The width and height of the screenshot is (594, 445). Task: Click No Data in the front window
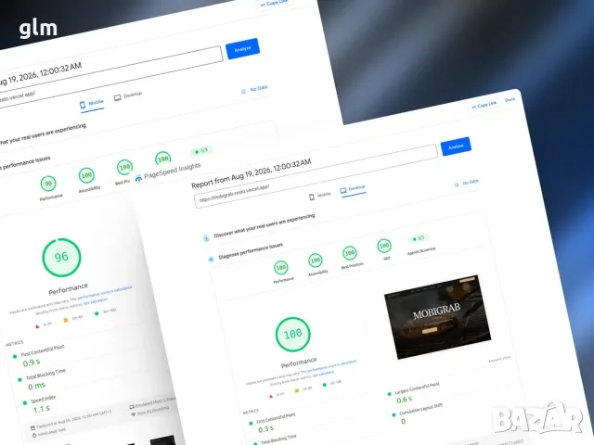pos(467,184)
